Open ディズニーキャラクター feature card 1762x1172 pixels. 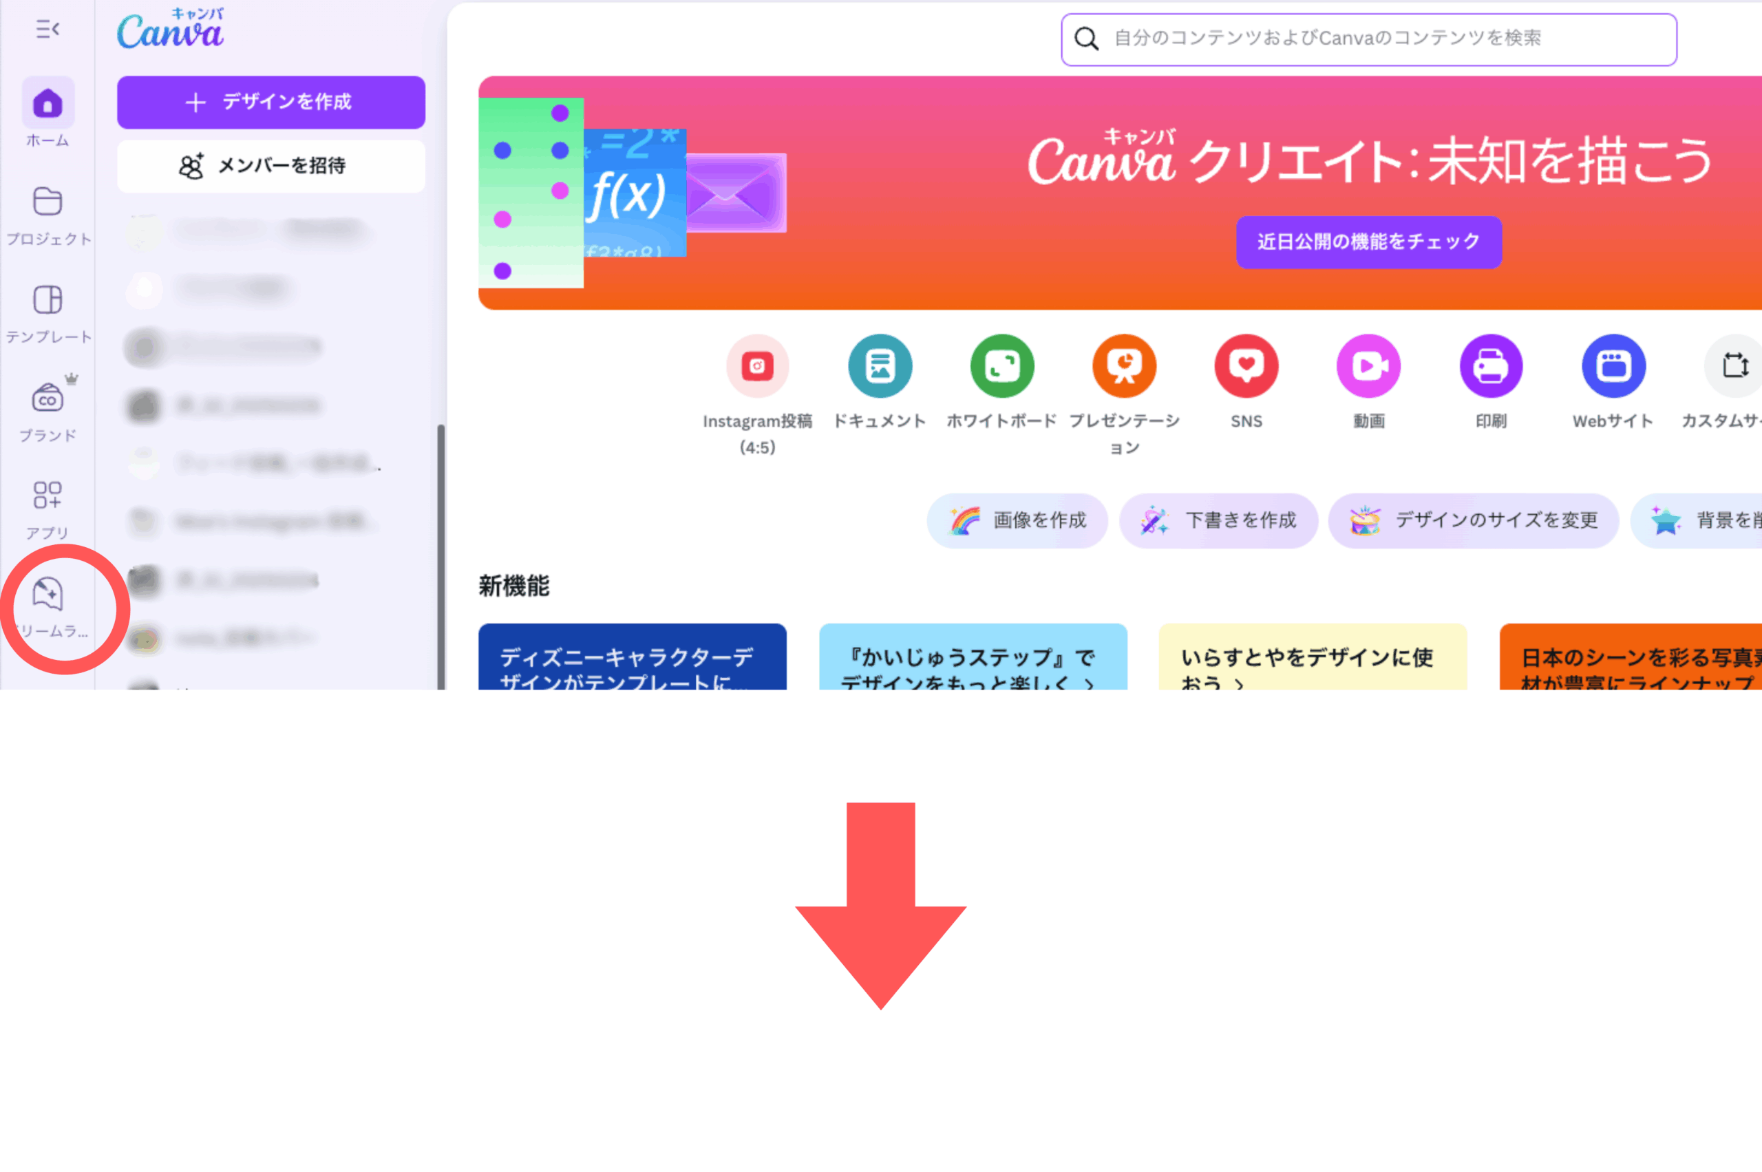tap(633, 657)
